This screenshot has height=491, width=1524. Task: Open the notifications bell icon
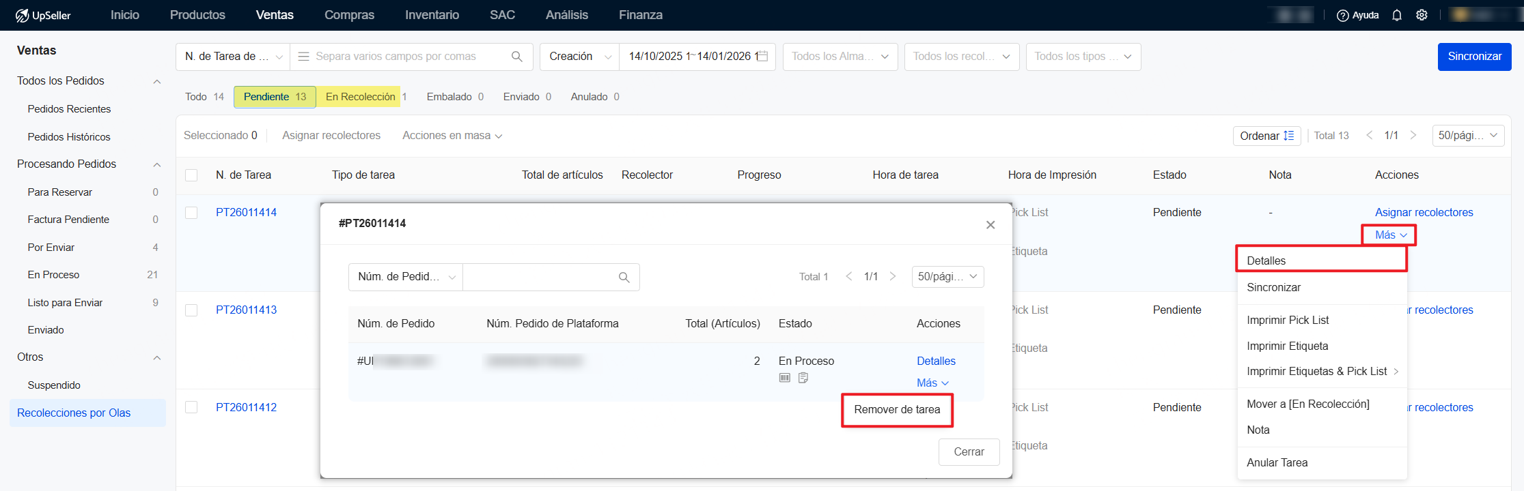[x=1397, y=15]
